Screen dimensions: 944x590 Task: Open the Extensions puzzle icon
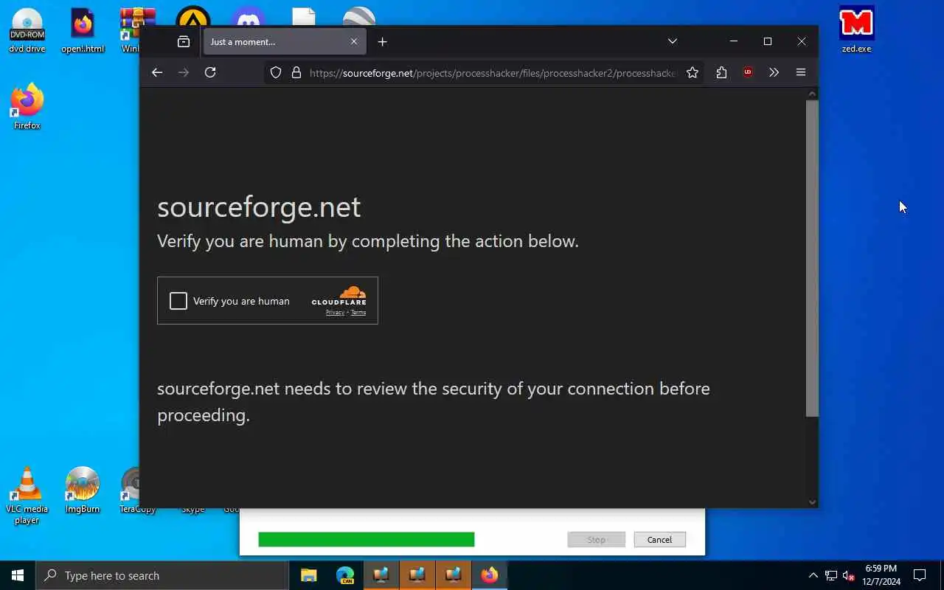721,72
